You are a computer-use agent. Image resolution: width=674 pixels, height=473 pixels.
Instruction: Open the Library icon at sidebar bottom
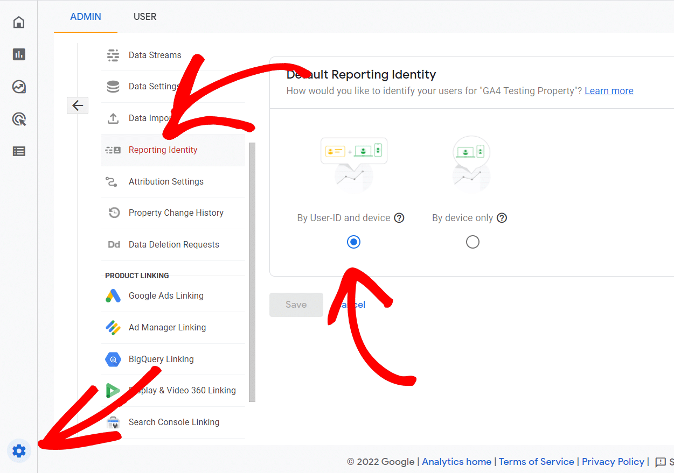[18, 151]
